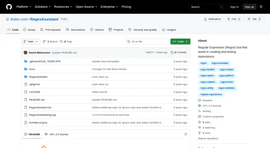Switch to the Issues tab
The image size is (270, 148).
pyautogui.click(x=29, y=30)
